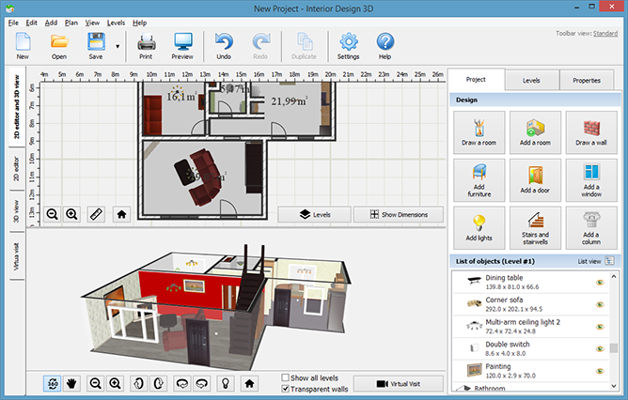Choose the Add a window tool

591,180
